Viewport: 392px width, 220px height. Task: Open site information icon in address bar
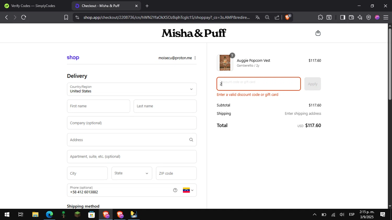[x=77, y=17]
